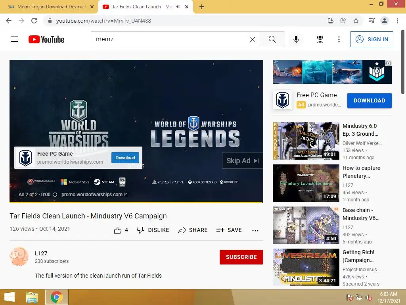
Task: Open the taskbar clock showing 6:03 AM
Action: [389, 297]
